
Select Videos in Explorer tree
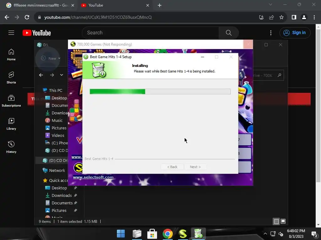(55, 136)
